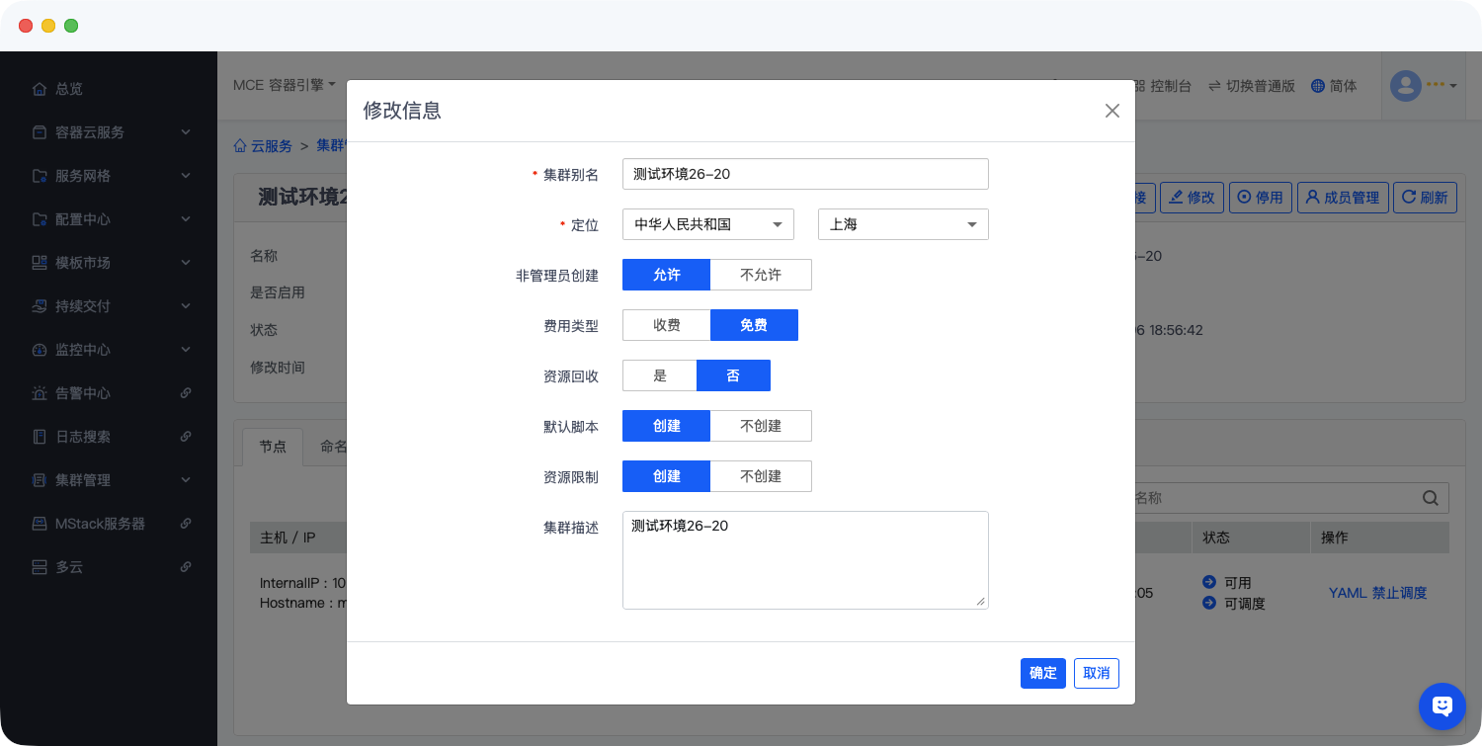Open the 上海 city dropdown
This screenshot has height=746, width=1482.
pos(903,224)
